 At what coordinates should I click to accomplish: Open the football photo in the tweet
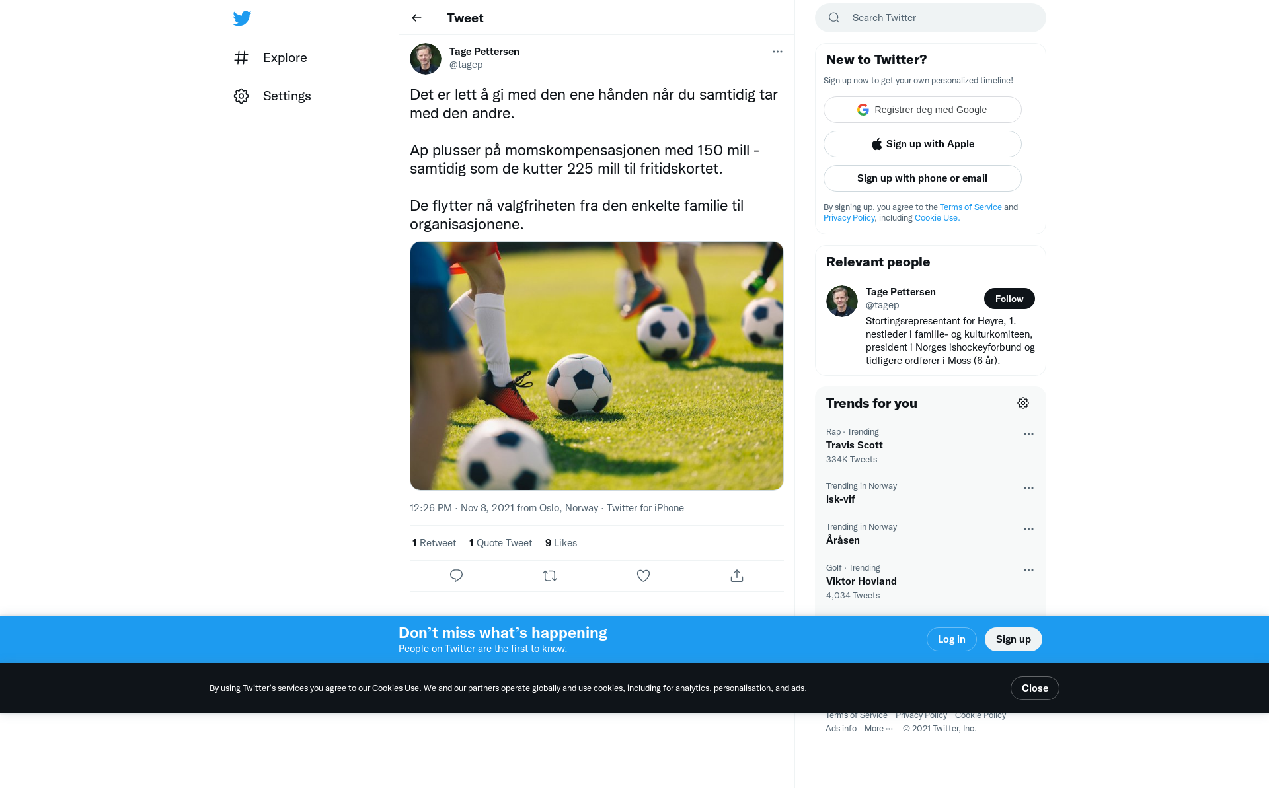tap(597, 366)
